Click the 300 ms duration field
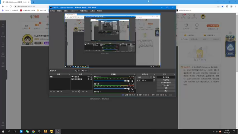Viewport: 238px width, 134px height. coord(147,80)
